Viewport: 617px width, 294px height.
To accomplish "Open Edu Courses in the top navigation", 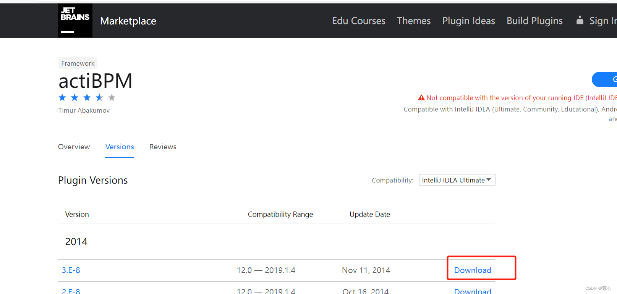I will 358,21.
